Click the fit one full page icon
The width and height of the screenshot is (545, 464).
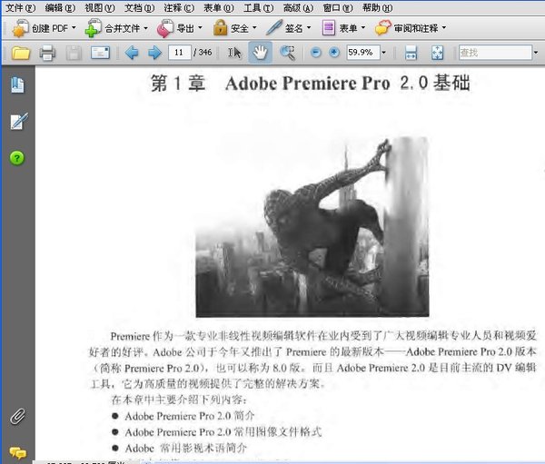coord(437,53)
